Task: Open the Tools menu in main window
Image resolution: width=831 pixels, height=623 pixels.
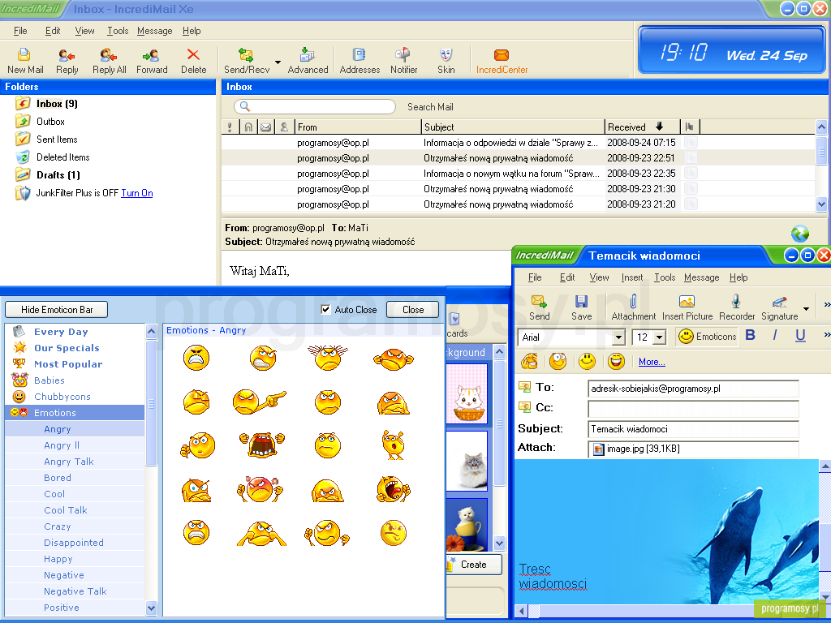Action: click(x=118, y=31)
